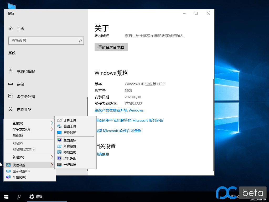Open the Windows Start button
Viewport: 269px width, 202px height.
coord(6,197)
